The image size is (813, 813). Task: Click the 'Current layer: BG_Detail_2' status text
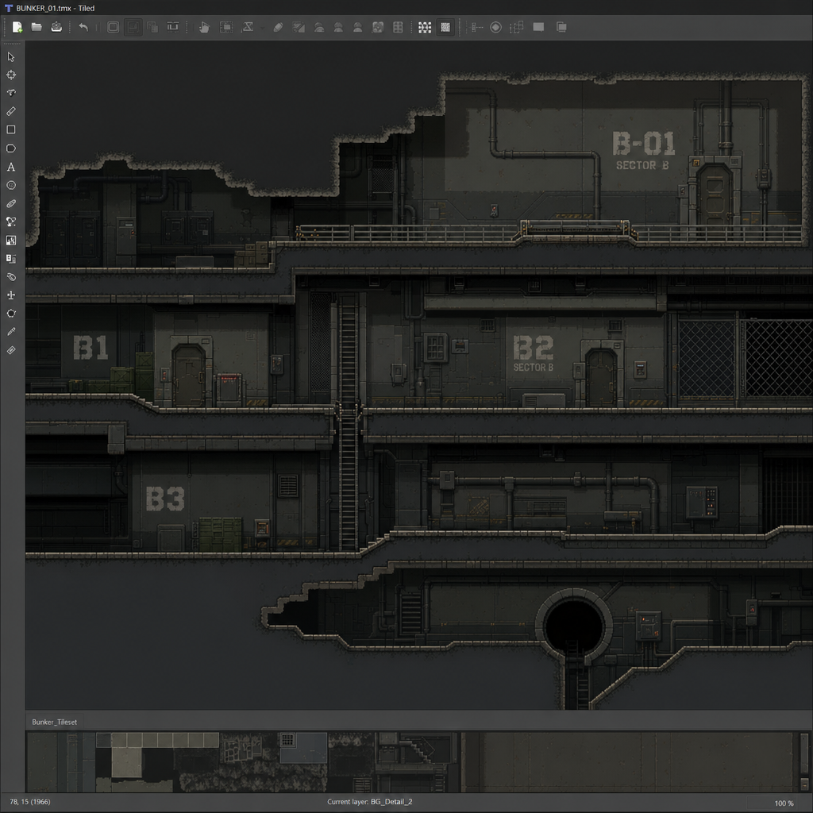tap(370, 802)
